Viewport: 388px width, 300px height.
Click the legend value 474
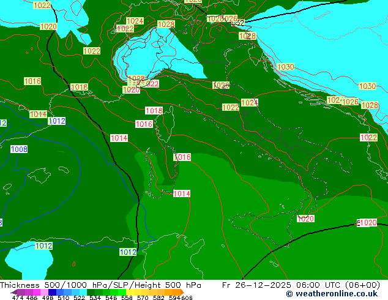click(x=17, y=298)
